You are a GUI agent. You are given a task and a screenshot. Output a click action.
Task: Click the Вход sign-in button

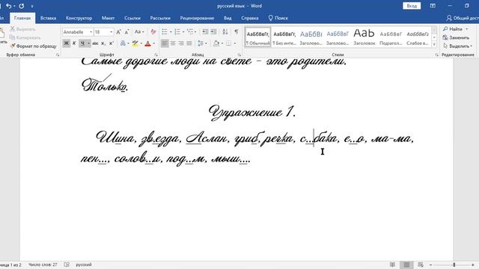412,6
